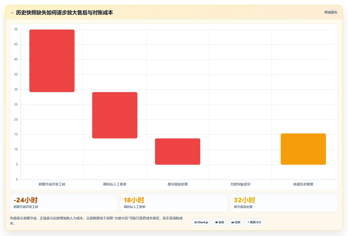Select the 表格 tag pill
The image size is (348, 236).
point(220,222)
